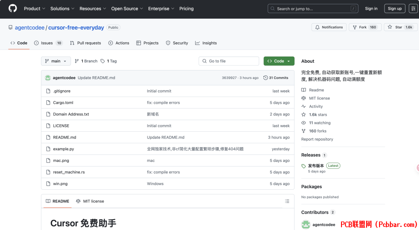
Task: Open commit hash 3639927
Action: (x=229, y=78)
